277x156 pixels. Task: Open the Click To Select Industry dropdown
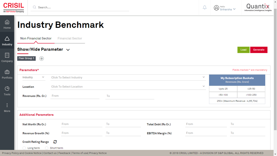click(x=128, y=78)
